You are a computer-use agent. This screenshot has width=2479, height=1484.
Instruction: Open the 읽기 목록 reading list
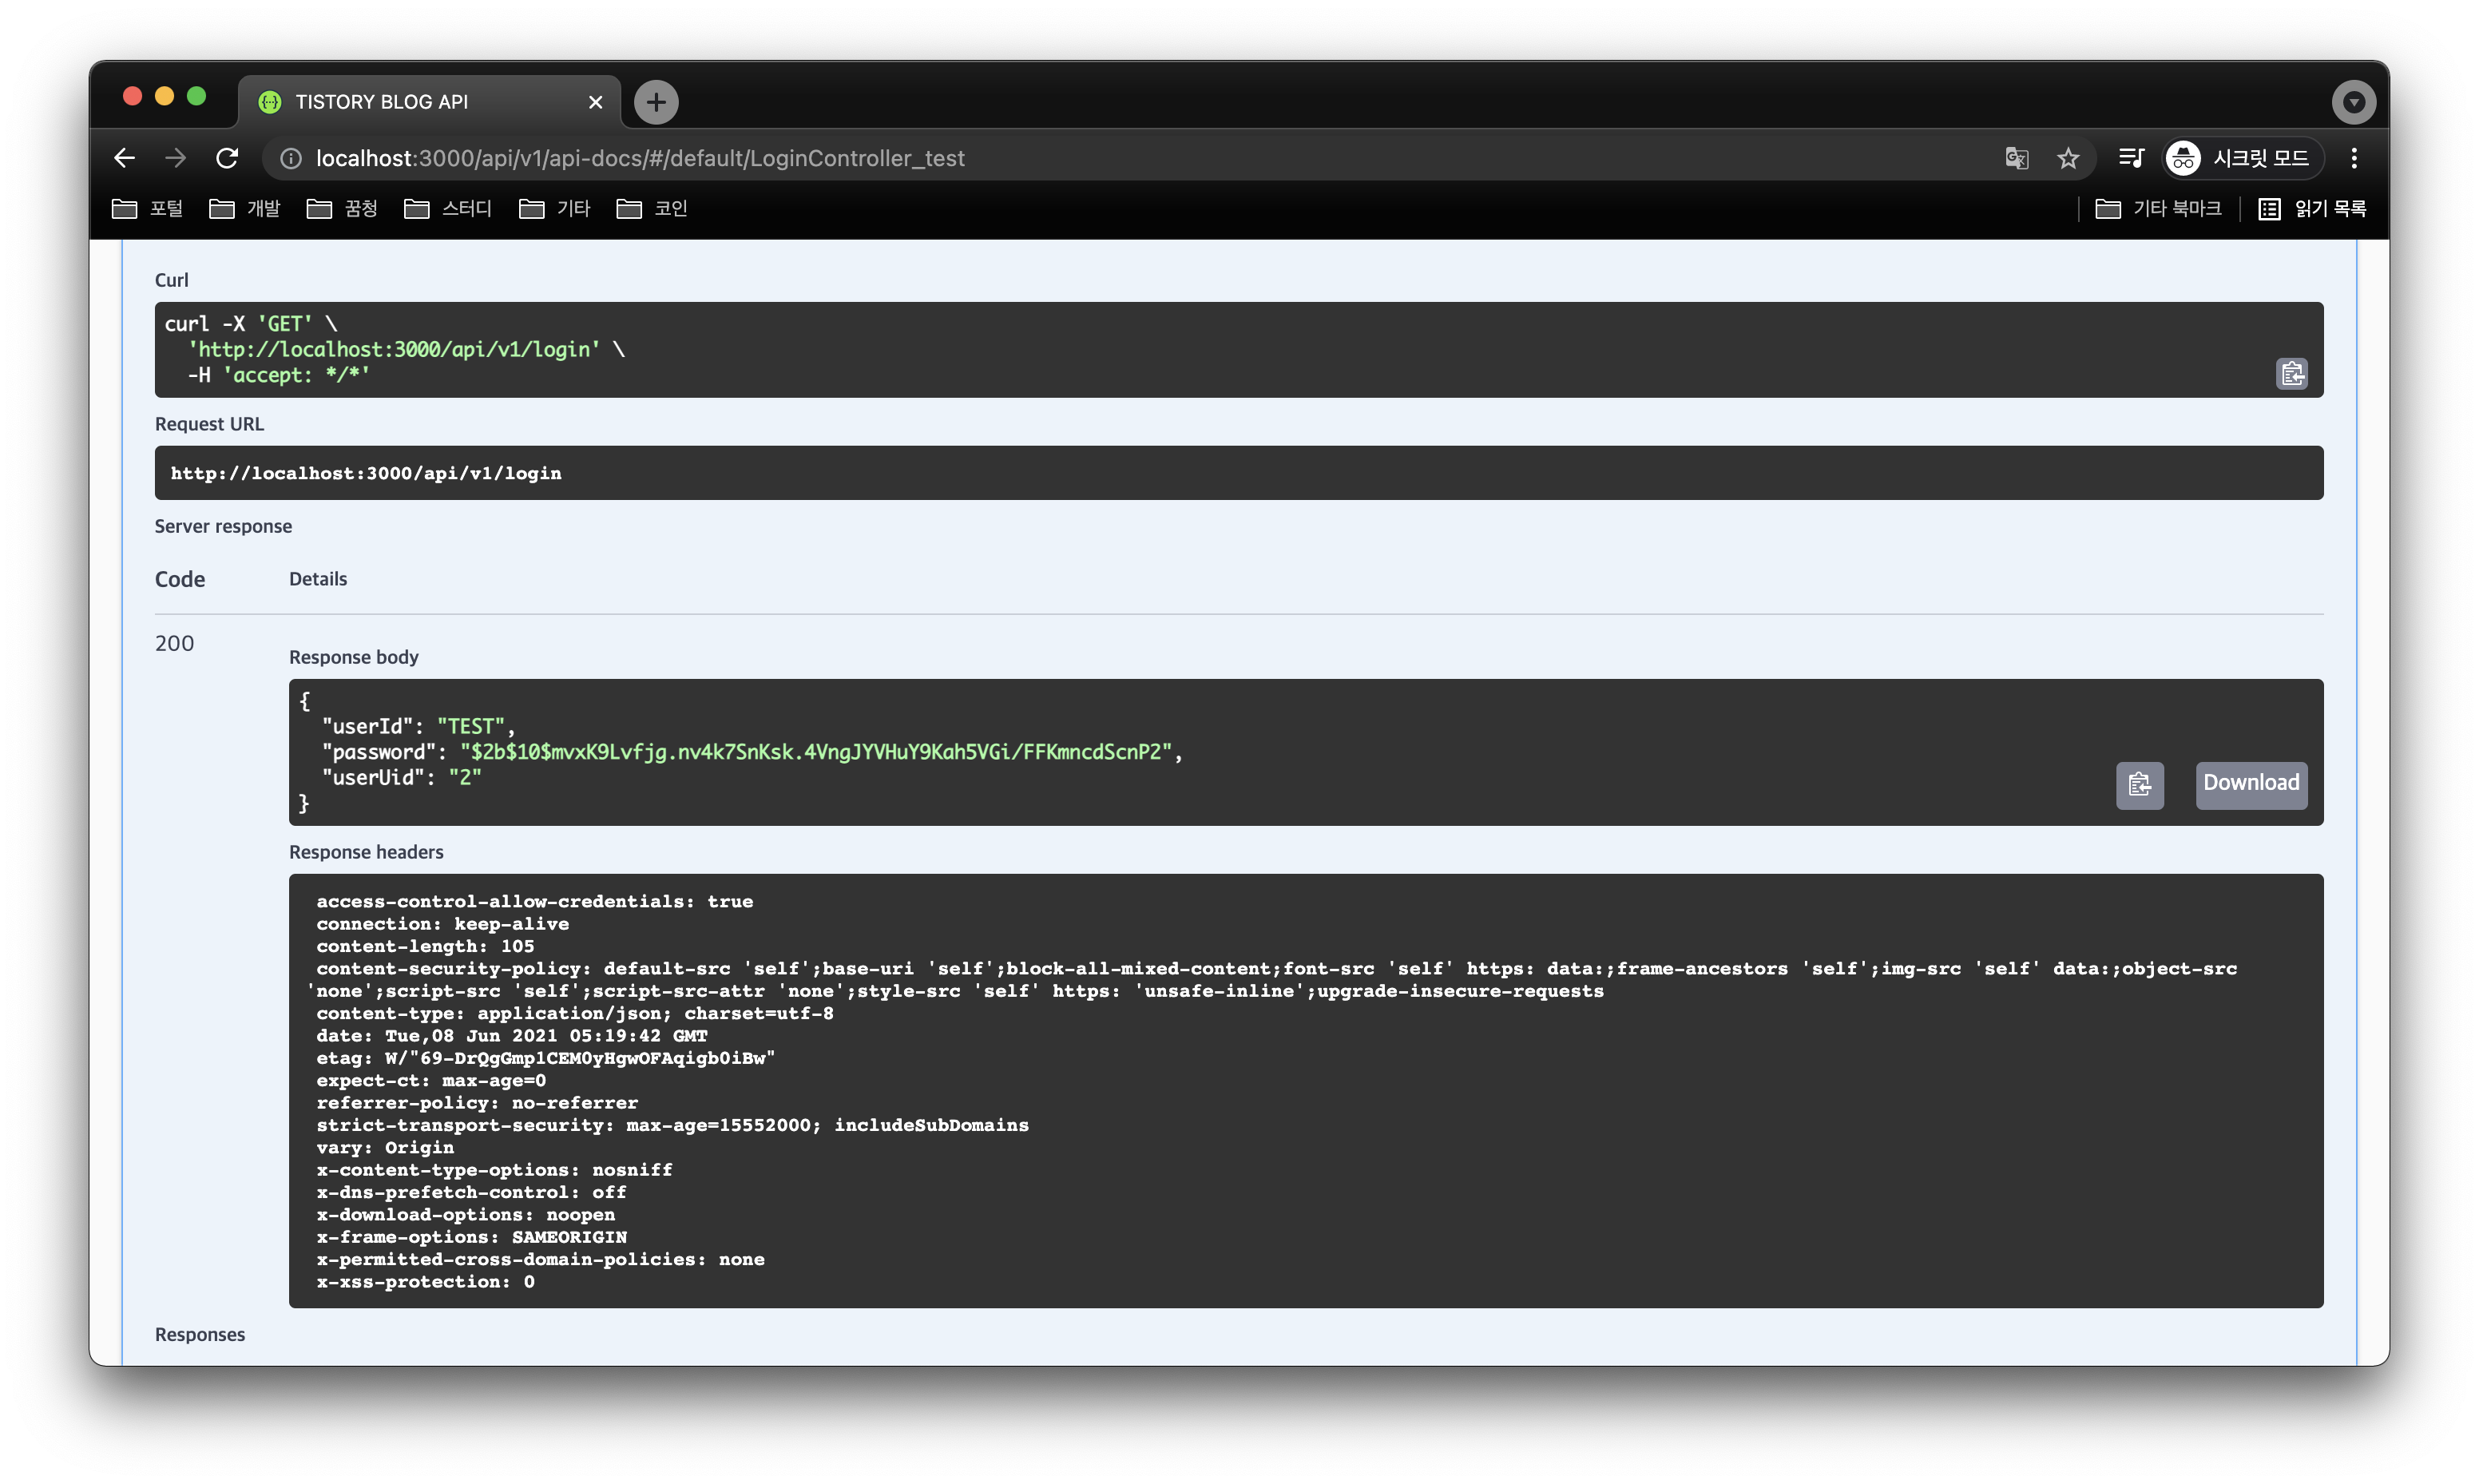[x=2312, y=209]
